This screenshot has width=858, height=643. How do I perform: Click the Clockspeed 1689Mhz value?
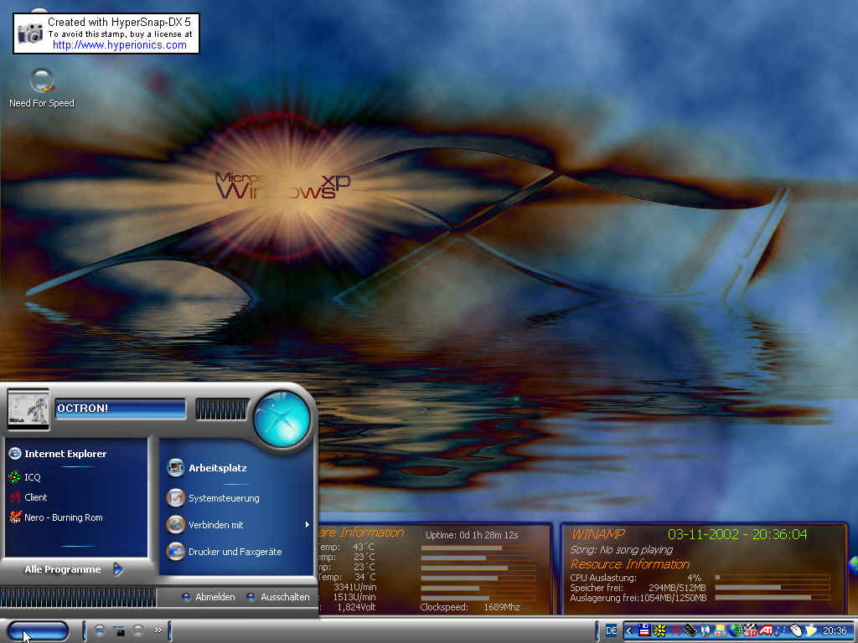pyautogui.click(x=501, y=607)
